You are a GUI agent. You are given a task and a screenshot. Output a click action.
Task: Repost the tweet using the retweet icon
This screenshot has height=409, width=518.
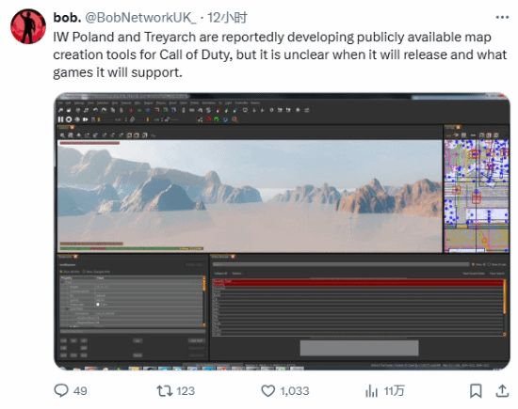(x=164, y=391)
